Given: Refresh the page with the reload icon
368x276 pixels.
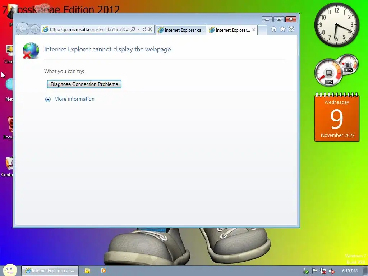Looking at the screenshot, I should pyautogui.click(x=144, y=29).
